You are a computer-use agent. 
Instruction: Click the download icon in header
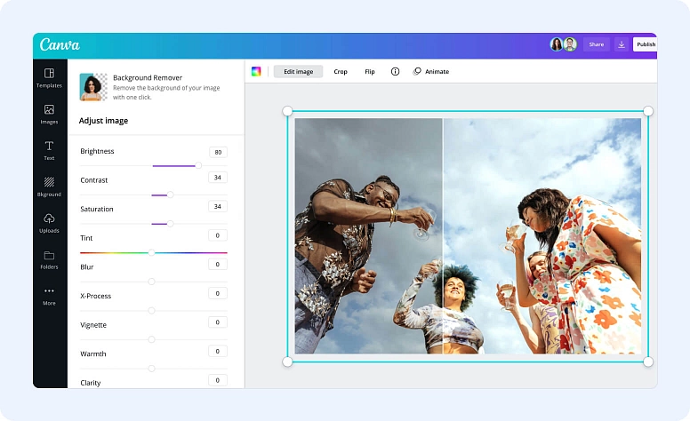pyautogui.click(x=621, y=44)
